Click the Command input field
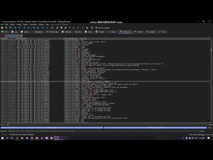213x160 pixels. coord(103,131)
